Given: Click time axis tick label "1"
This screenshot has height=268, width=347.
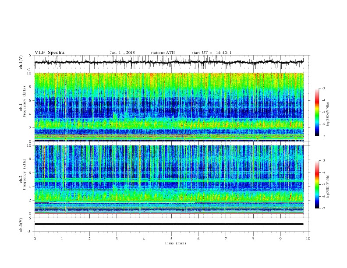Looking at the screenshot, I should tap(62, 239).
